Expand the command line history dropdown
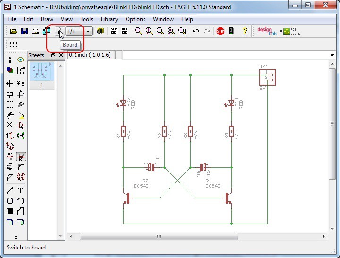Screen dimensions: 340x258 tap(332, 55)
